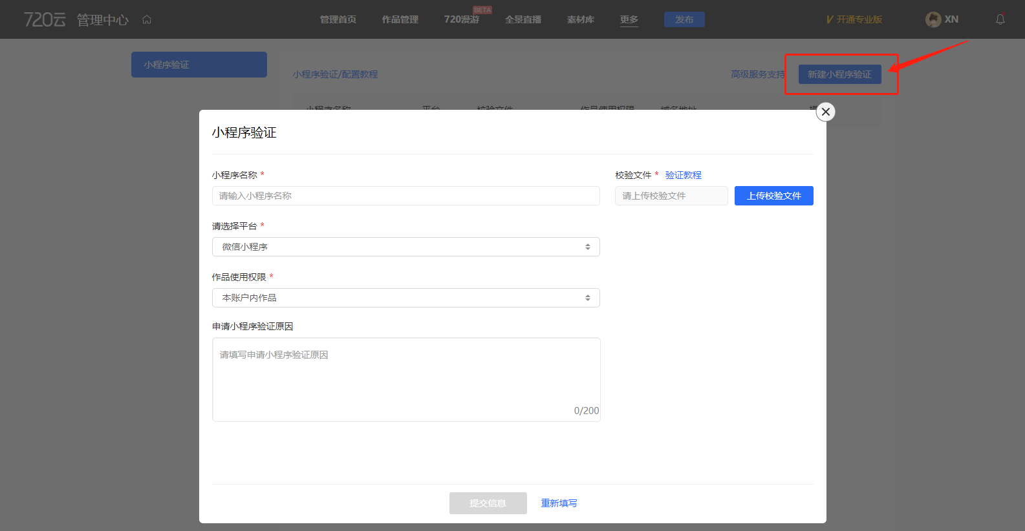The image size is (1025, 531).
Task: Click the home icon beside 管理中心
Action: click(x=147, y=19)
